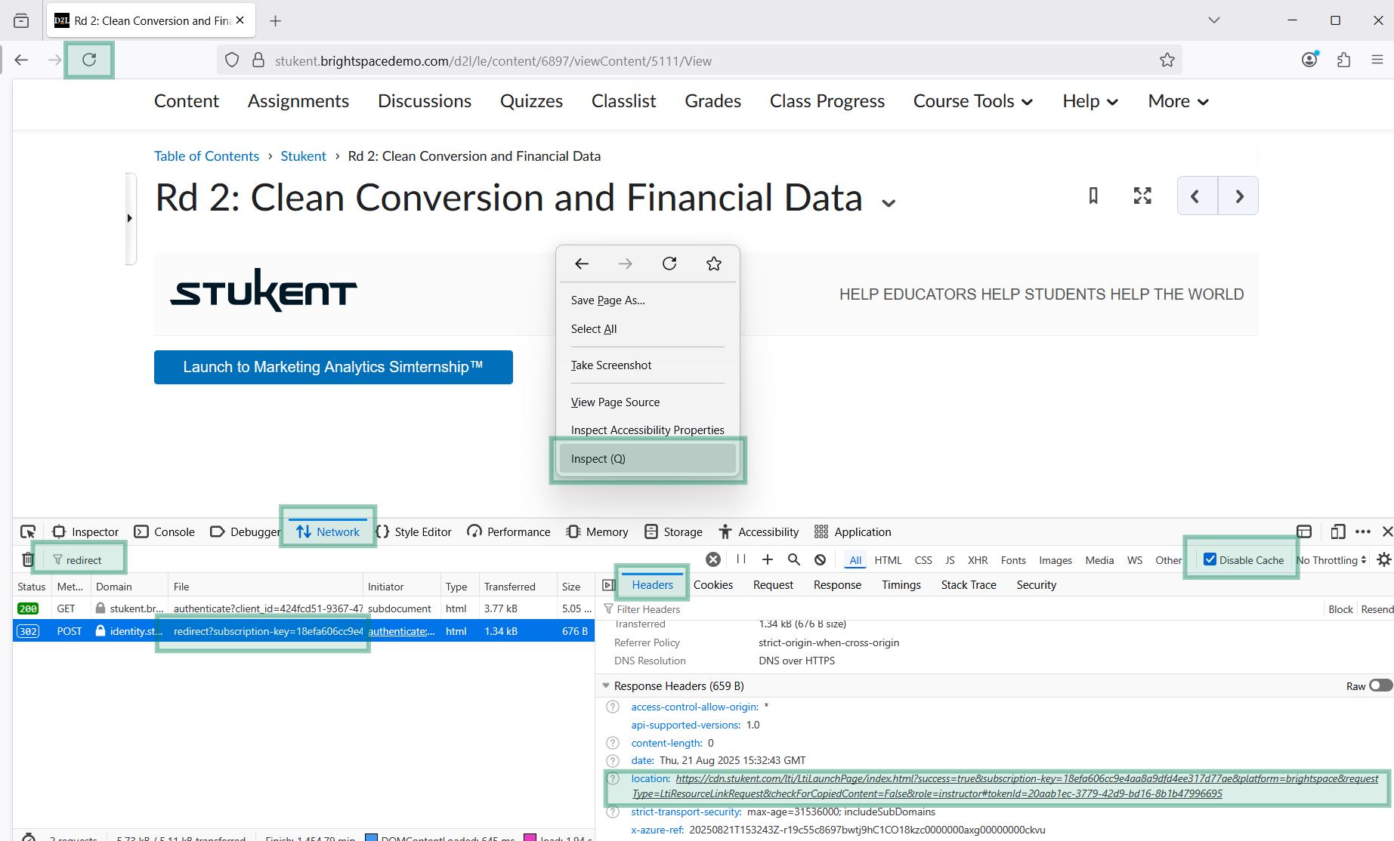Toggle fullscreen view of the content
The image size is (1394, 841).
pyautogui.click(x=1142, y=196)
